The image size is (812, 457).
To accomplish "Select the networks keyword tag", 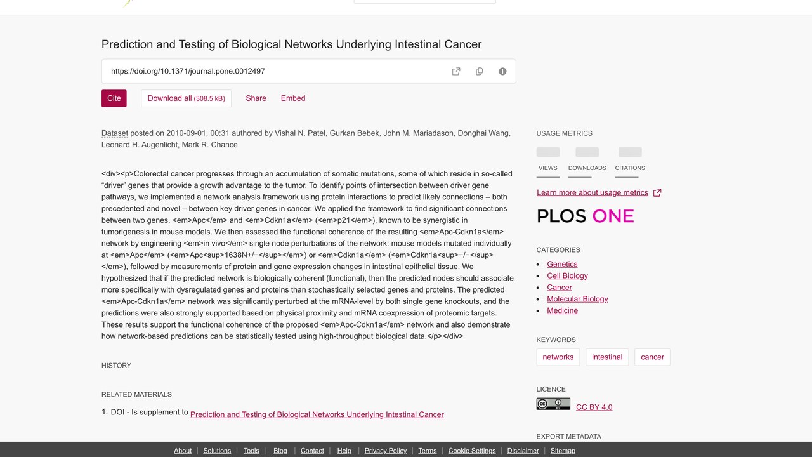I will pyautogui.click(x=558, y=357).
